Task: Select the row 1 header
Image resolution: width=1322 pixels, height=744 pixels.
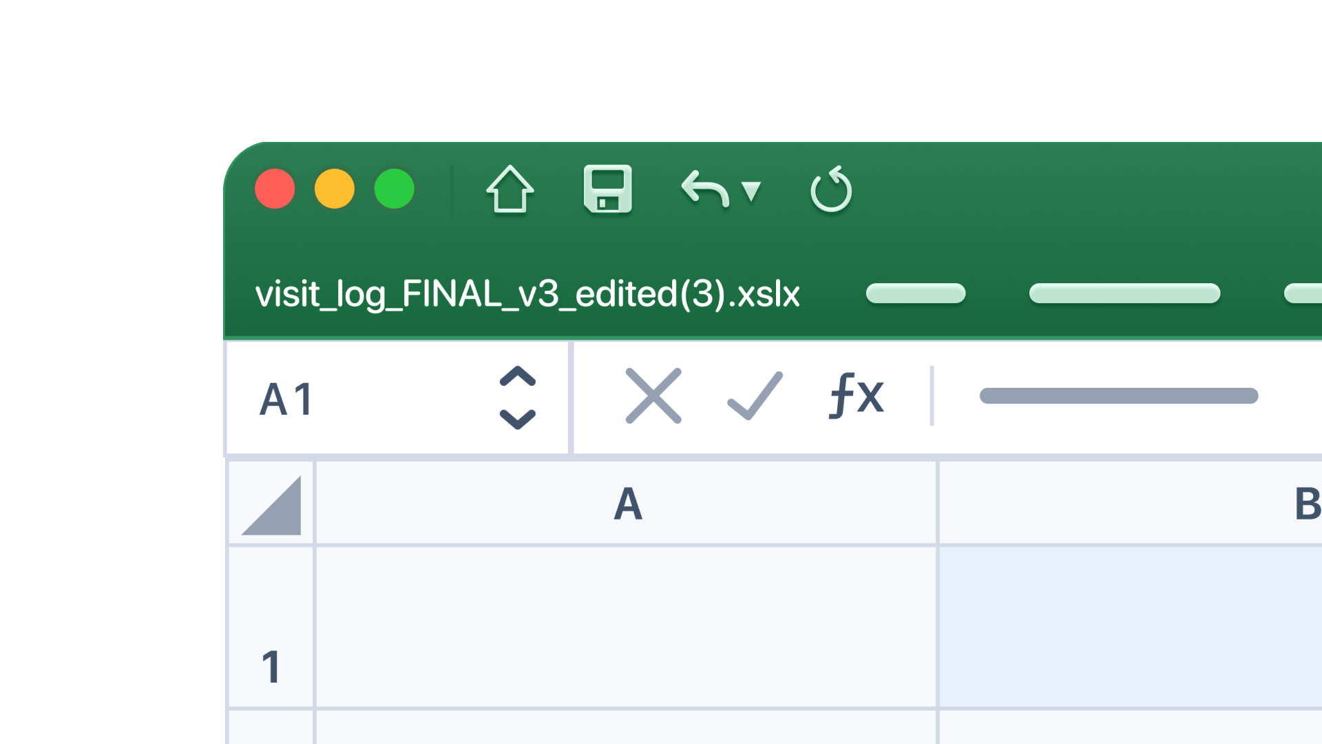Action: [271, 627]
